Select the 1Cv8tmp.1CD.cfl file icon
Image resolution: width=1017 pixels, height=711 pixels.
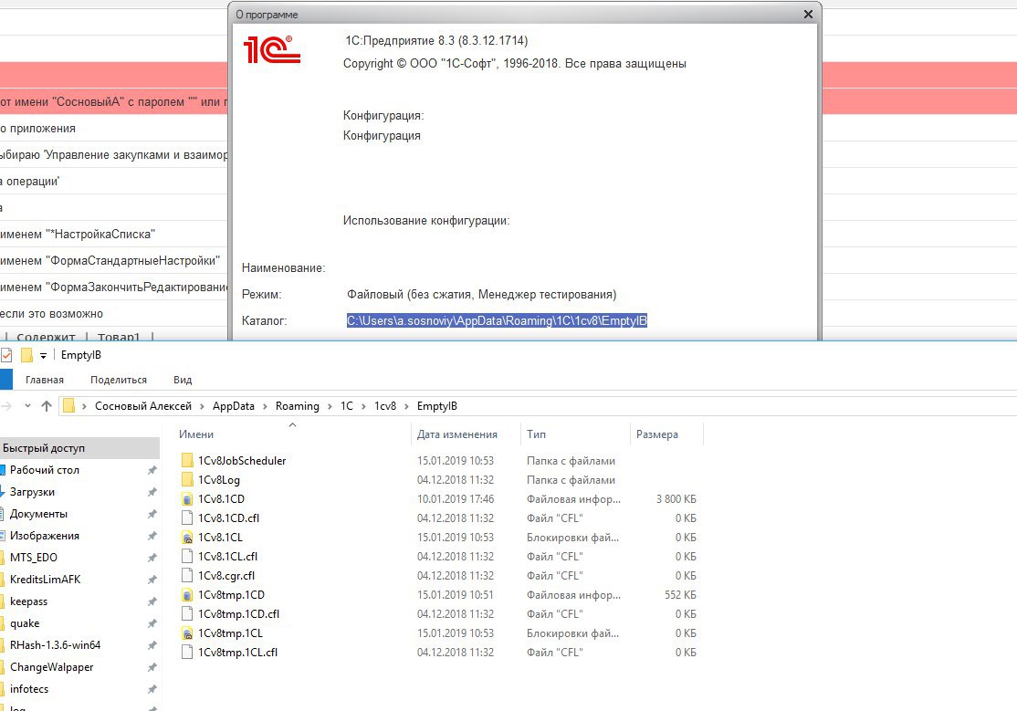[187, 613]
